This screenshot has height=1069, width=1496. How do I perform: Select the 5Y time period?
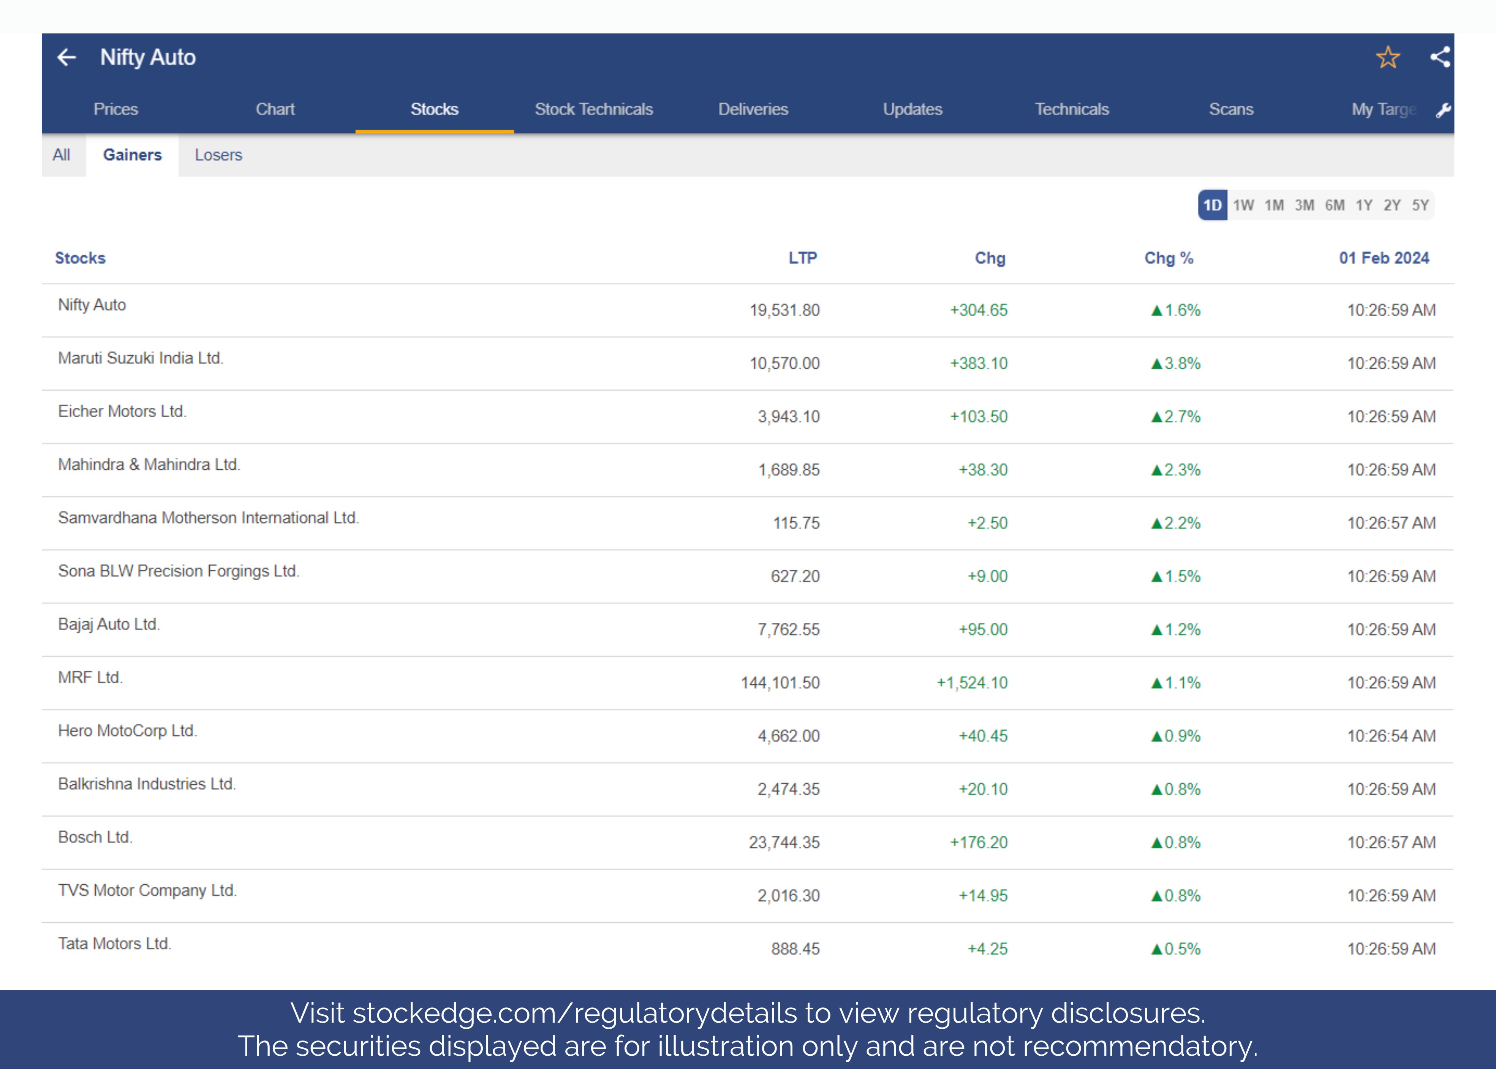tap(1420, 205)
